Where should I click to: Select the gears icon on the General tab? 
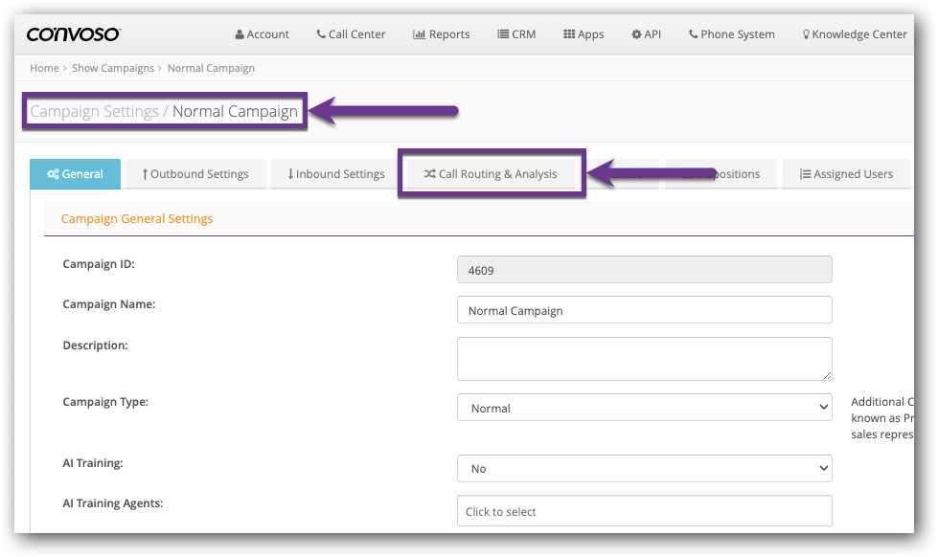pyautogui.click(x=54, y=173)
